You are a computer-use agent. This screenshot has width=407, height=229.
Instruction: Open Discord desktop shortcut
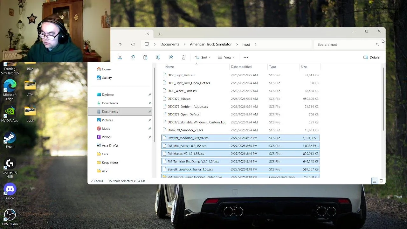pyautogui.click(x=10, y=191)
